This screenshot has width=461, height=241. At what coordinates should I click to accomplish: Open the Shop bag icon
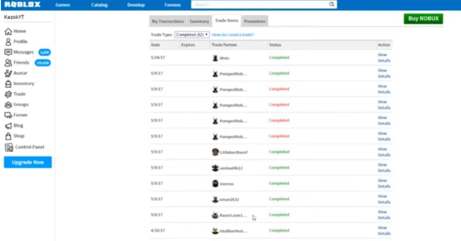click(x=8, y=136)
